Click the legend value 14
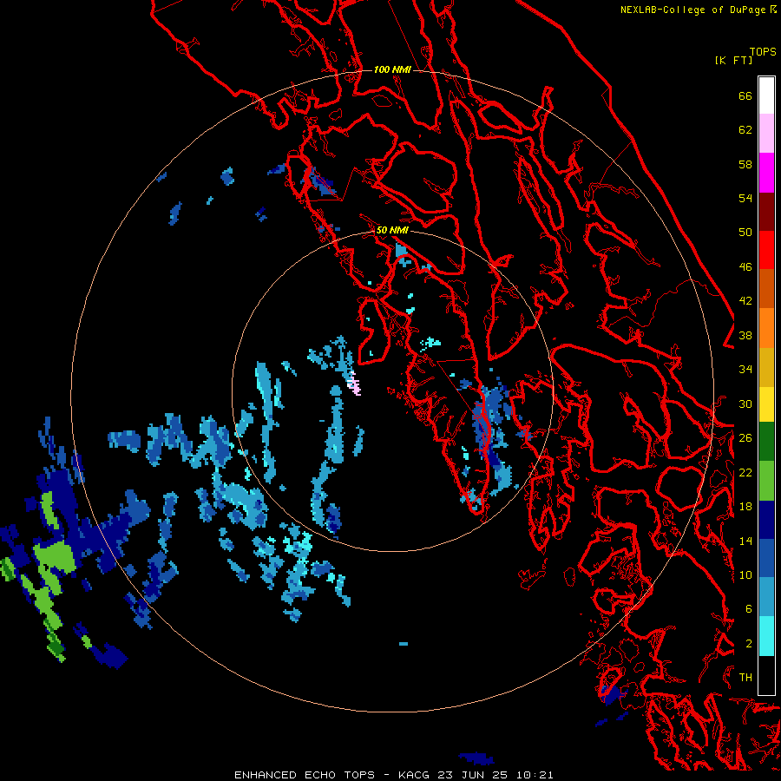Viewport: 781px width, 781px height. point(745,541)
